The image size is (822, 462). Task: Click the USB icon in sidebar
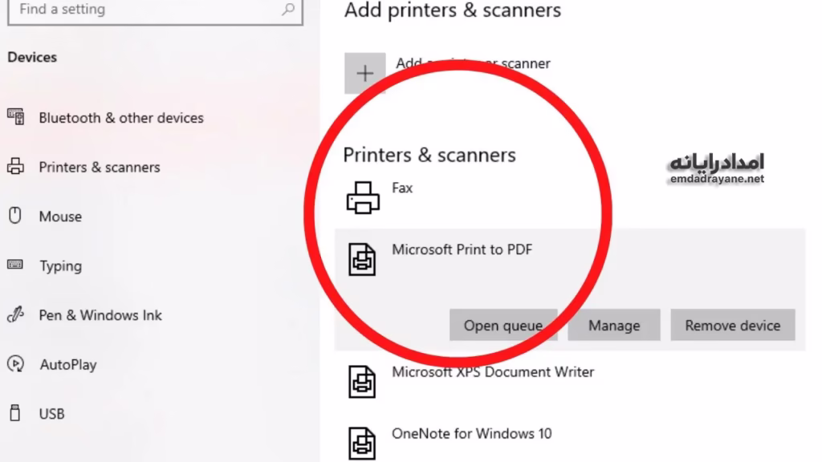click(x=14, y=414)
